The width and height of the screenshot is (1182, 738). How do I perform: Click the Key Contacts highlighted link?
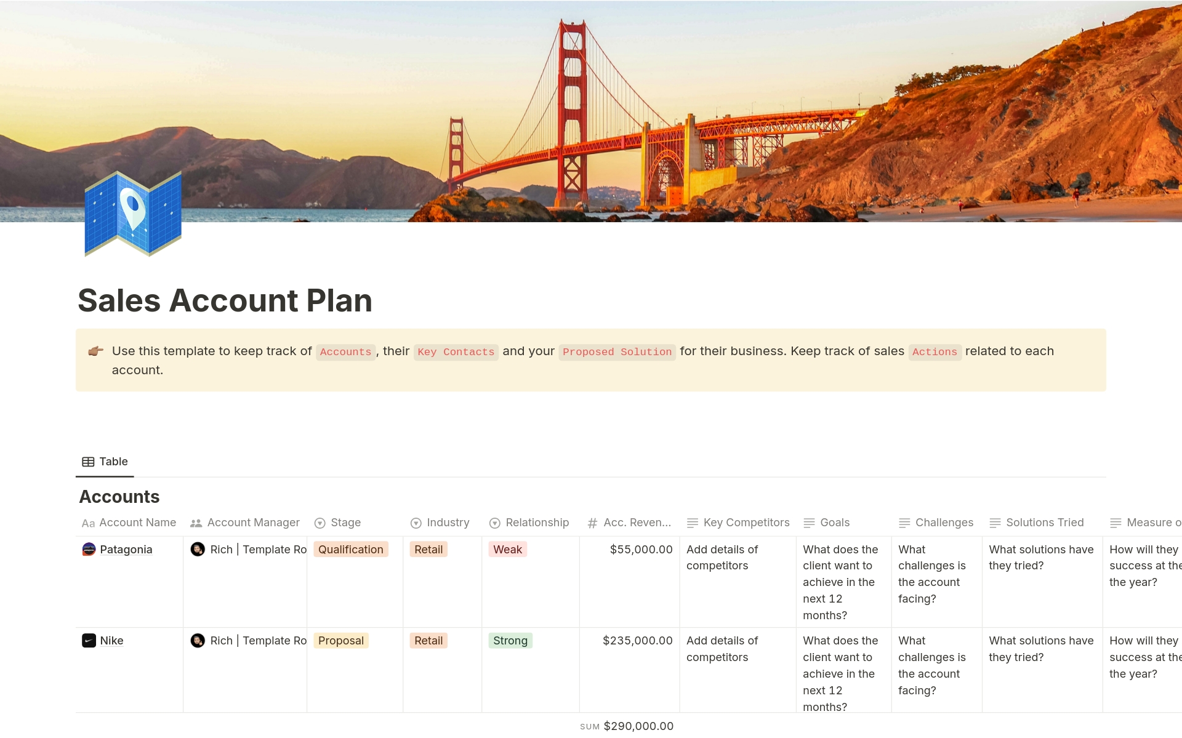(x=456, y=351)
